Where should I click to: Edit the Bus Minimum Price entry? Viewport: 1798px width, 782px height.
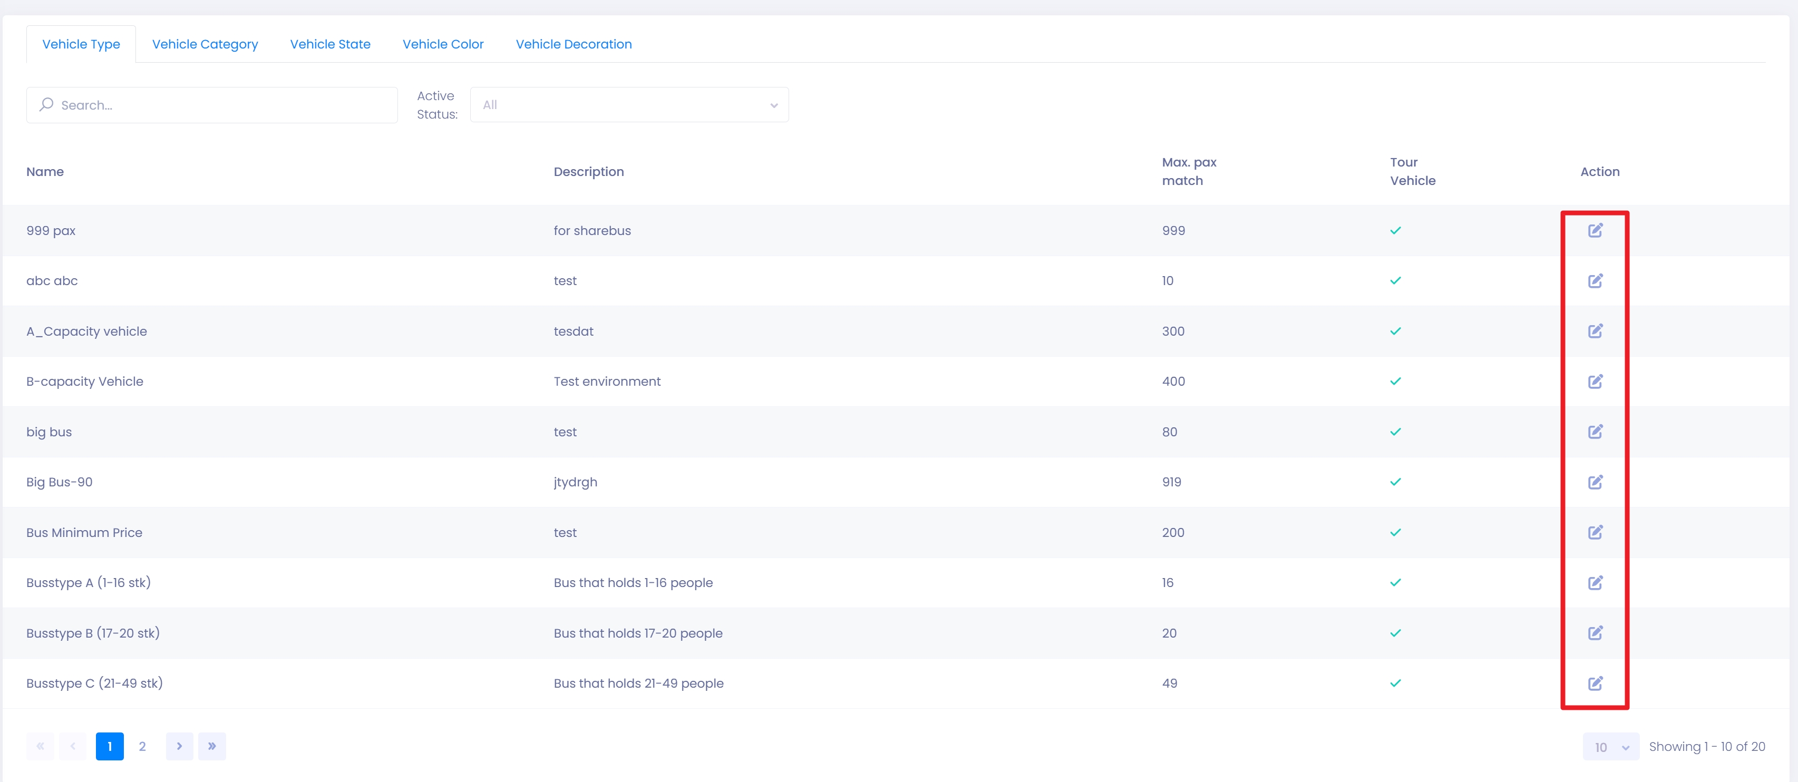coord(1595,532)
